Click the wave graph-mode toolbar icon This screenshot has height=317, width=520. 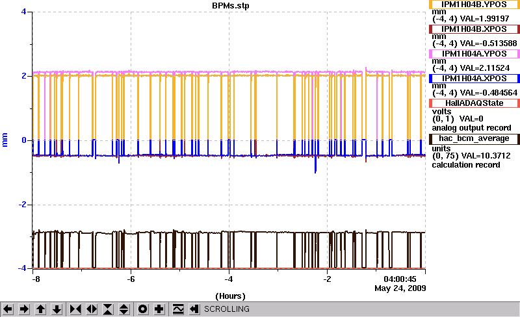pyautogui.click(x=178, y=309)
